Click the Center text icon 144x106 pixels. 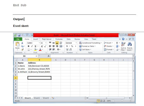tap(53, 46)
